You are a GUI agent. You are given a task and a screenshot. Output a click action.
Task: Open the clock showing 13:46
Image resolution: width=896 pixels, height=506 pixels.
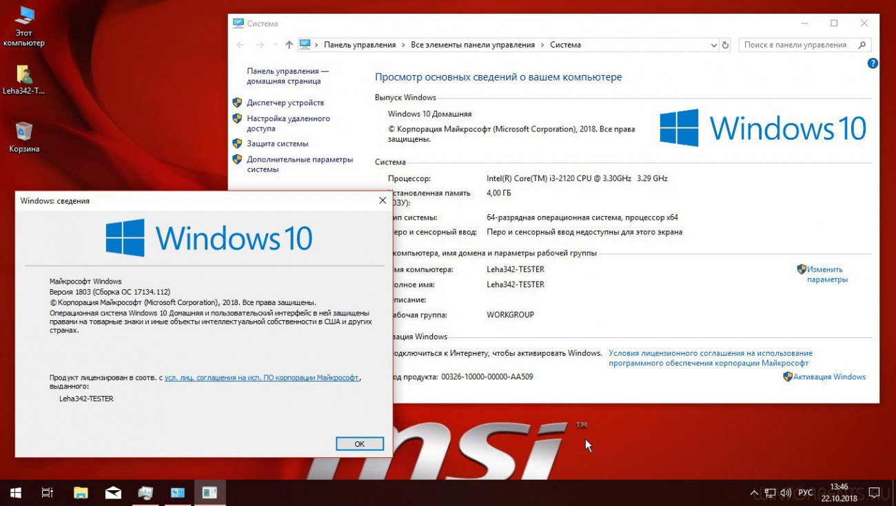tap(839, 492)
